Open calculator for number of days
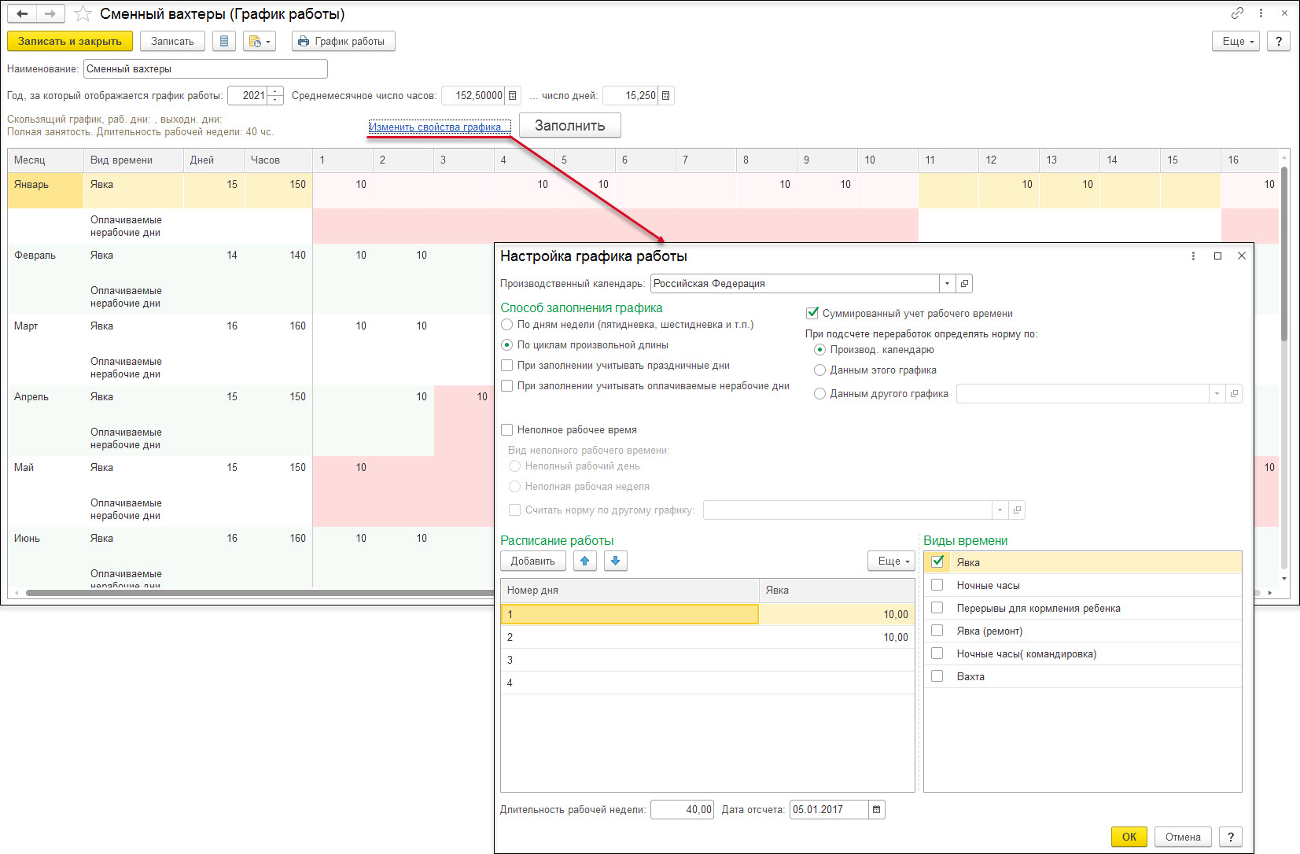 tap(666, 95)
